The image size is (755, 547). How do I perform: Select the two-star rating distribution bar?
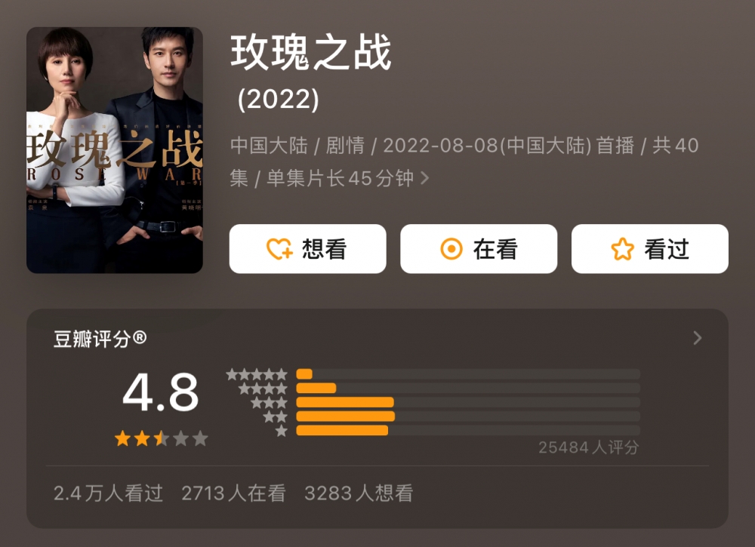click(x=468, y=416)
